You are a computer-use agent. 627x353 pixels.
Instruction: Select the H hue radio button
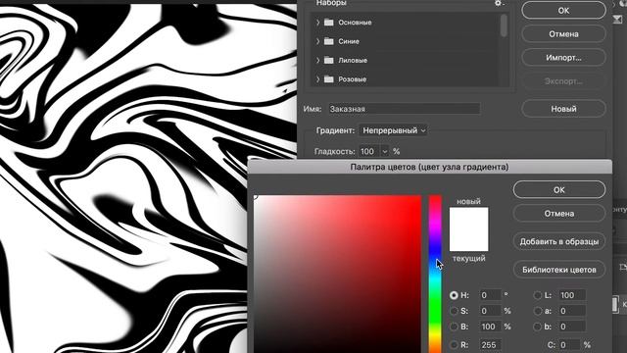pyautogui.click(x=454, y=295)
